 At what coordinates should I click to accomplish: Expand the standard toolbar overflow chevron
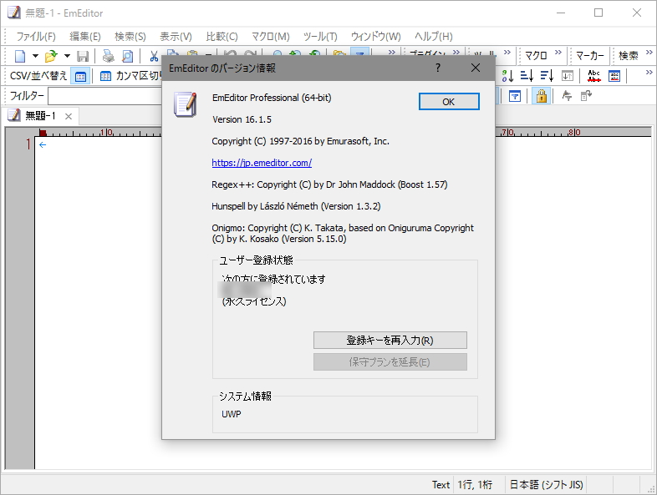point(392,53)
